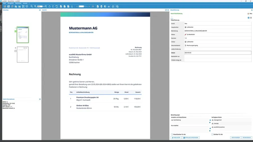Image resolution: width=253 pixels, height=142 pixels.
Task: Select the Management role in Verfügbare Rollen
Action: [217, 120]
